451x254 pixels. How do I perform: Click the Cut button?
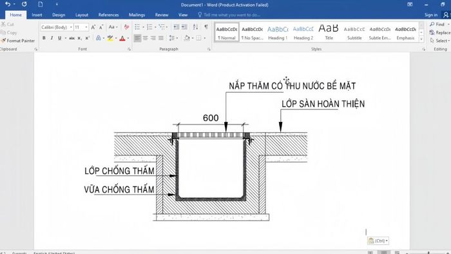tap(8, 24)
